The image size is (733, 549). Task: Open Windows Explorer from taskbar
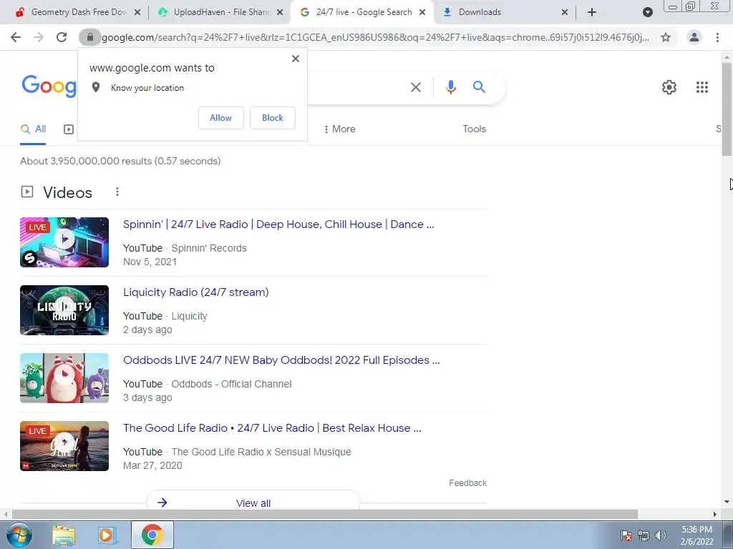[x=64, y=535]
